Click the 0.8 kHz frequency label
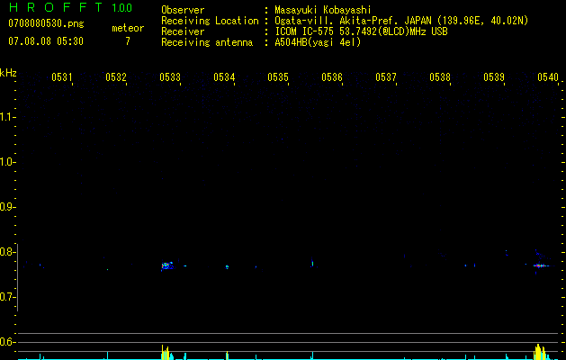566x360 pixels. click(x=6, y=252)
